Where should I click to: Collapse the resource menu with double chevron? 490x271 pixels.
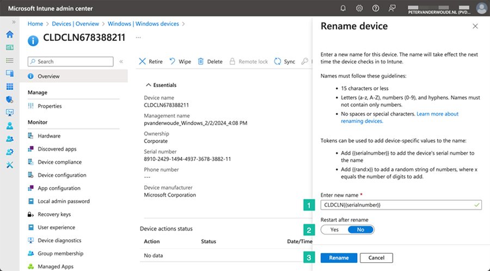pyautogui.click(x=121, y=62)
